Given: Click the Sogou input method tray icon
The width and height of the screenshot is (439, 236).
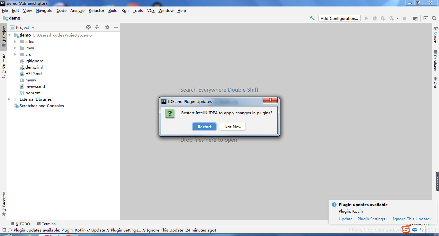Looking at the screenshot, I should tap(406, 230).
